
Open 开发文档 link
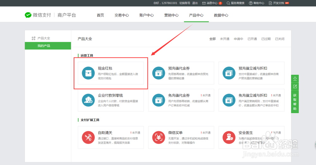coord(278,3)
